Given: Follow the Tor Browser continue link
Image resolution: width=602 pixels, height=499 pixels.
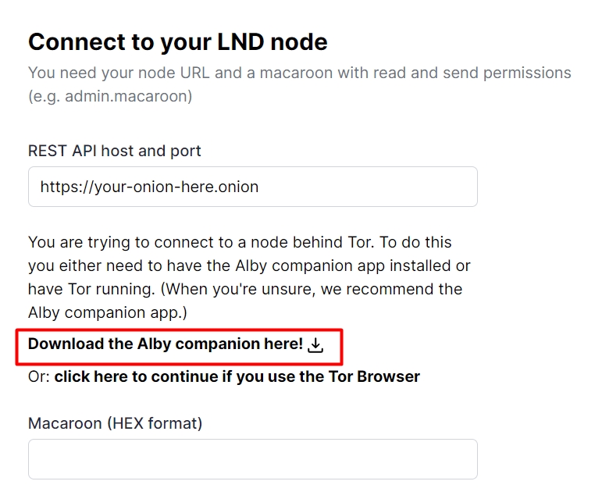Looking at the screenshot, I should coord(237,376).
